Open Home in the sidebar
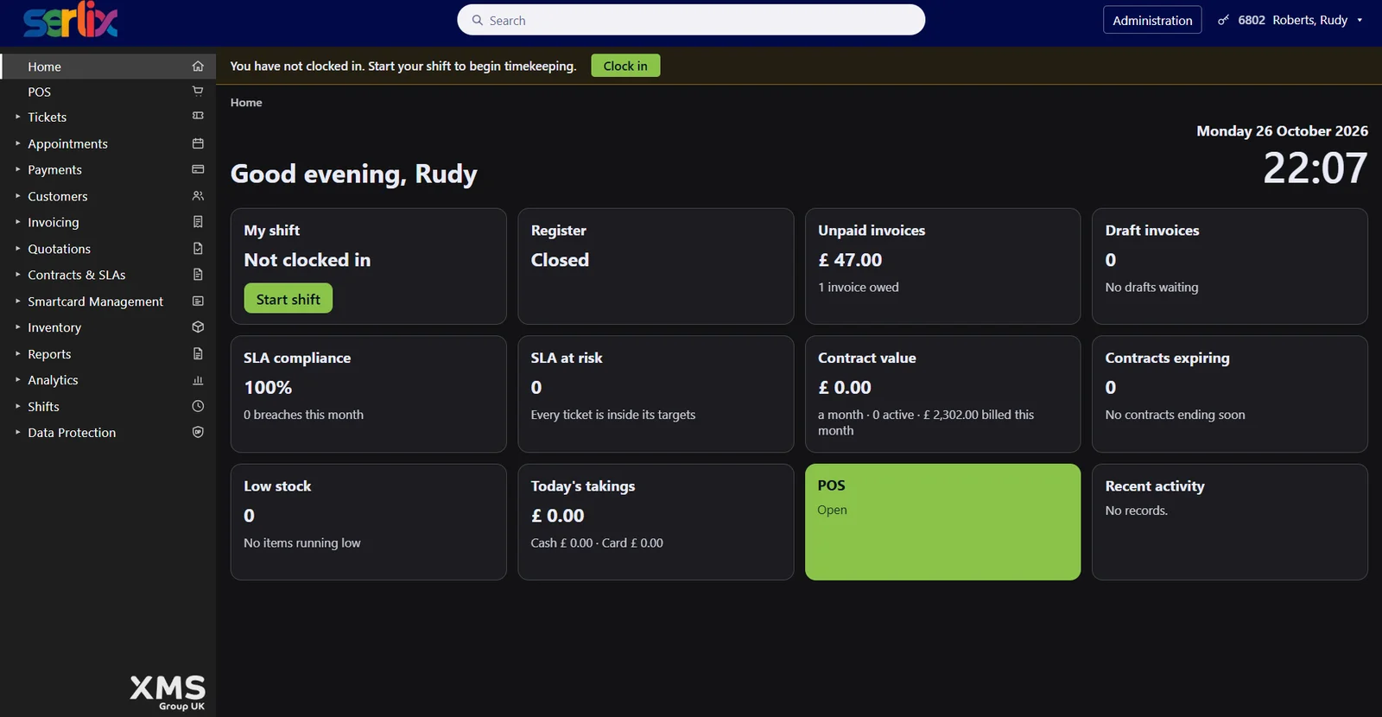1382x717 pixels. (x=108, y=67)
